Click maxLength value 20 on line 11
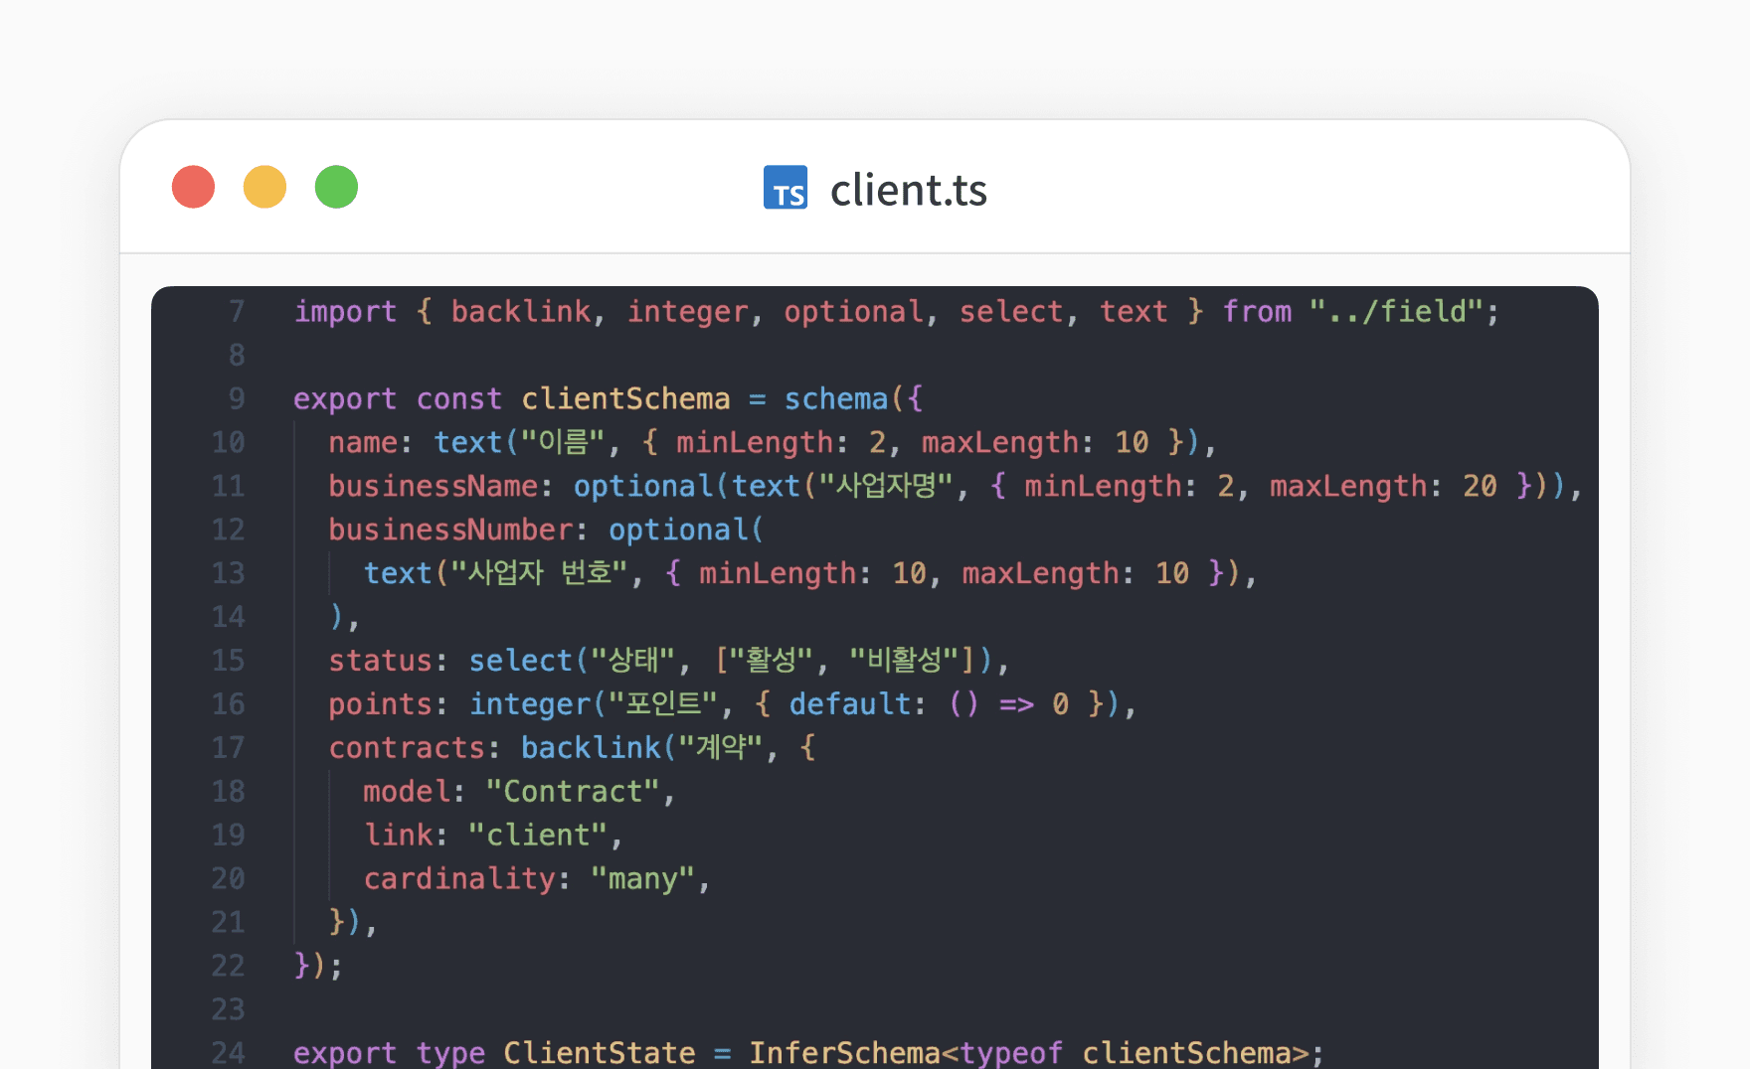The height and width of the screenshot is (1069, 1750). 1480,487
